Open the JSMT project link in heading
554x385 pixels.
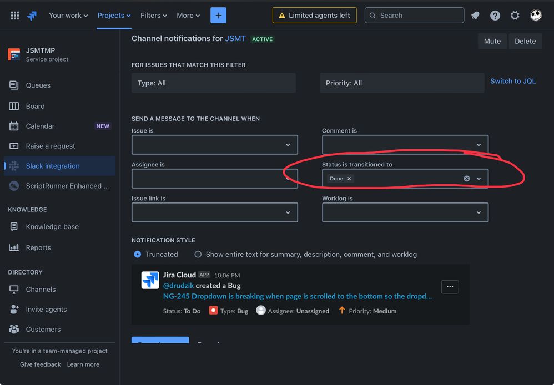point(235,38)
